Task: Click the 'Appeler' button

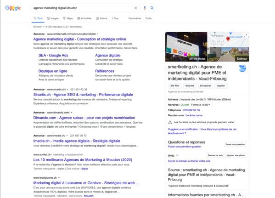Action: point(221,85)
